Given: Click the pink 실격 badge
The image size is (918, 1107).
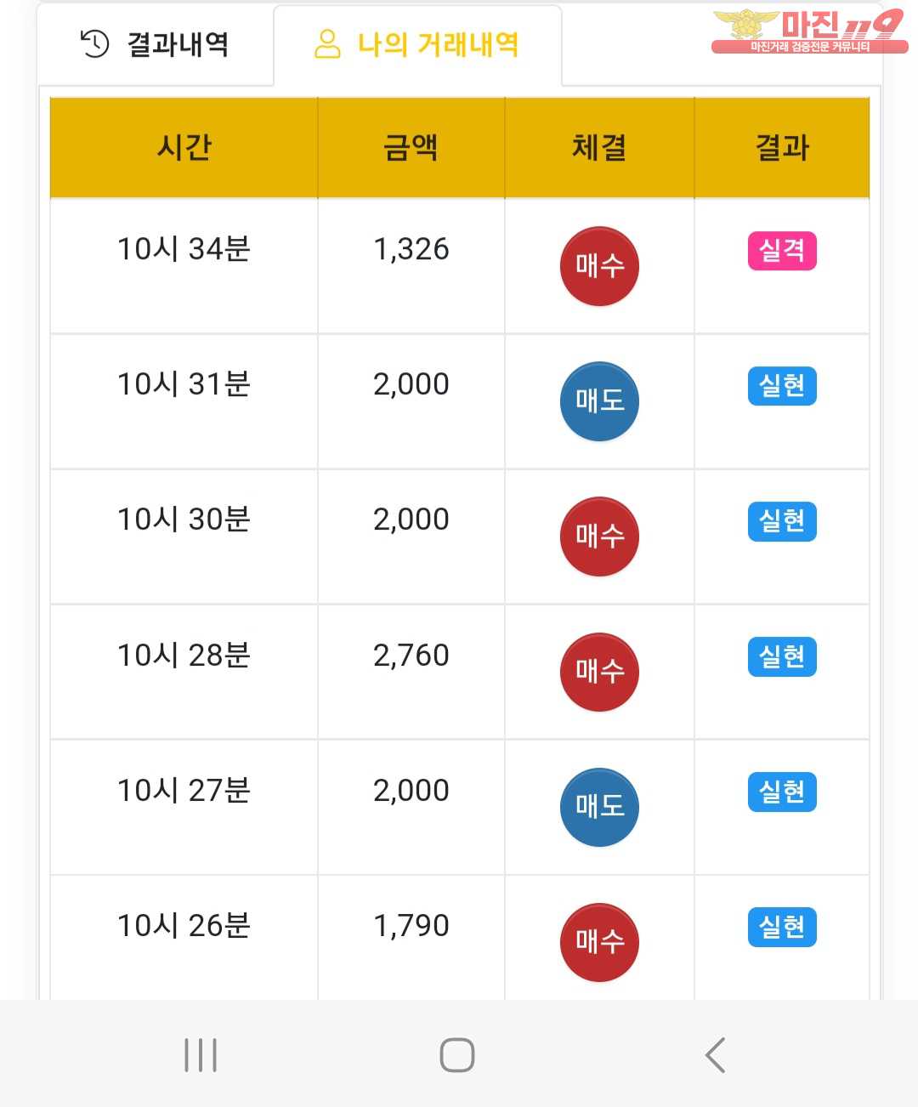Looking at the screenshot, I should click(x=782, y=251).
